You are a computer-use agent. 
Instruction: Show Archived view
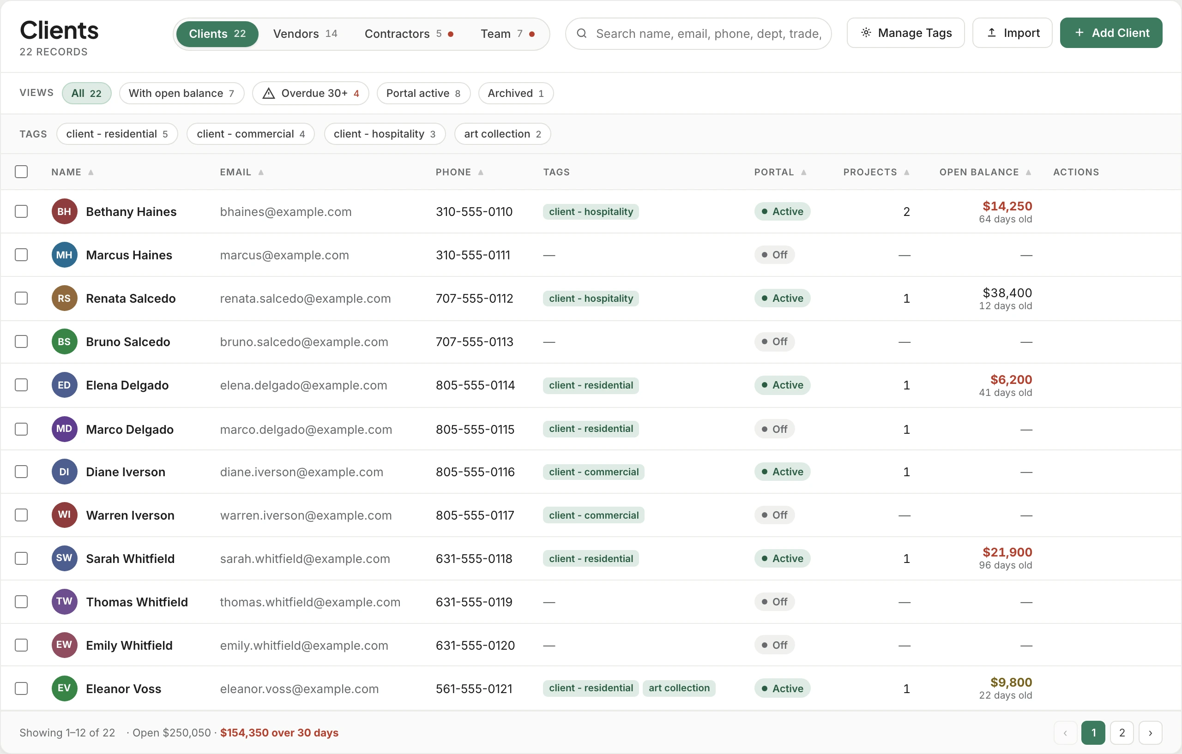pos(516,93)
